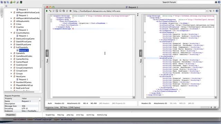Collapse the Coaches tree node
This screenshot has height=124, width=221.
tap(11, 27)
